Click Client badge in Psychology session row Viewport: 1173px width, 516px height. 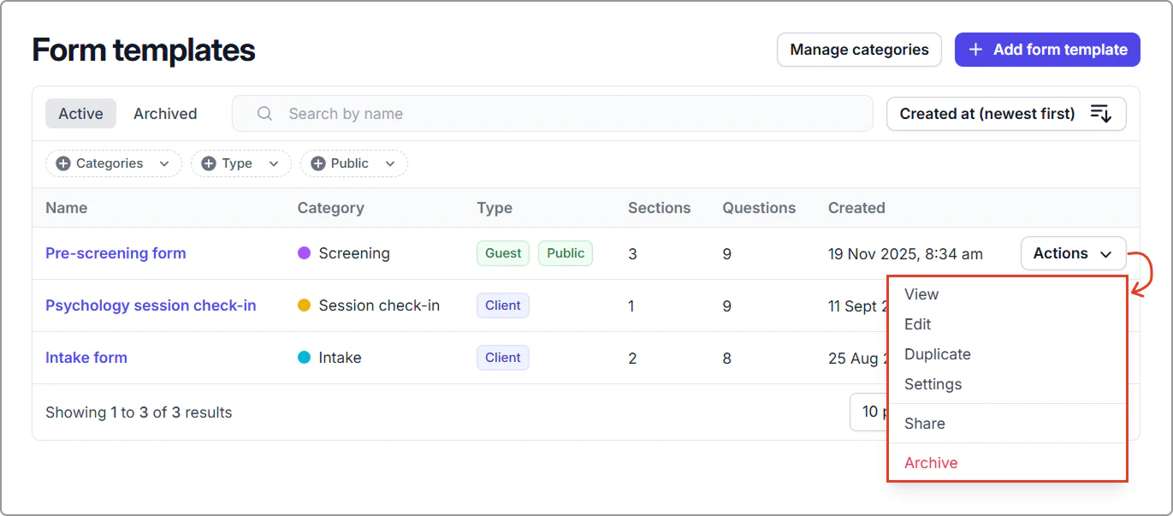(503, 305)
